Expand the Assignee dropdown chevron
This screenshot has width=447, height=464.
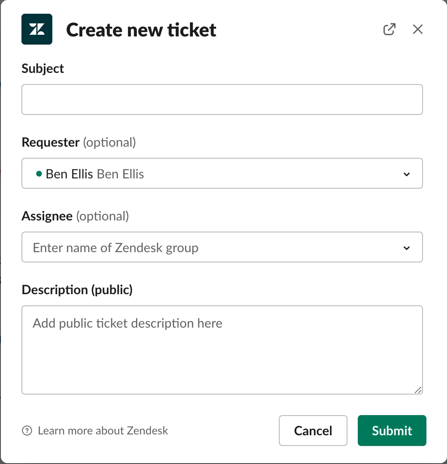pos(407,248)
